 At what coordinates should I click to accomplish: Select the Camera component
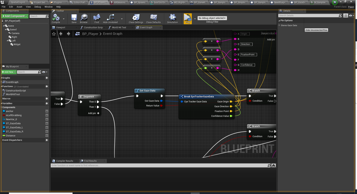click(x=15, y=33)
